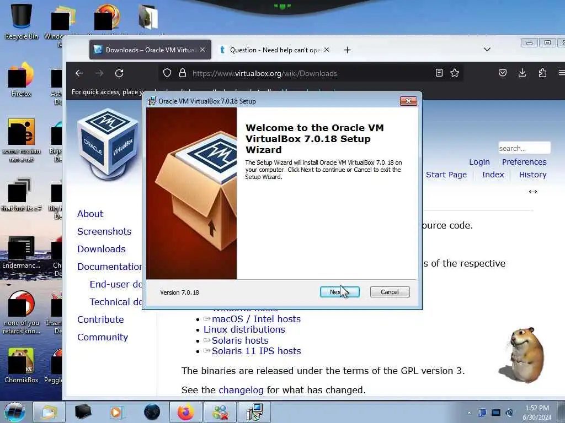This screenshot has width=565, height=423.
Task: Open Firefox downloads panel
Action: pos(522,73)
